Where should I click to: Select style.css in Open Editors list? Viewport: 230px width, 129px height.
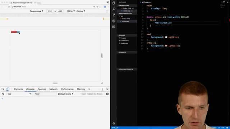click(x=127, y=11)
